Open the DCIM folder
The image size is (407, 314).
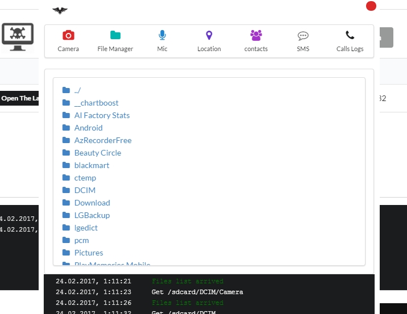(85, 190)
